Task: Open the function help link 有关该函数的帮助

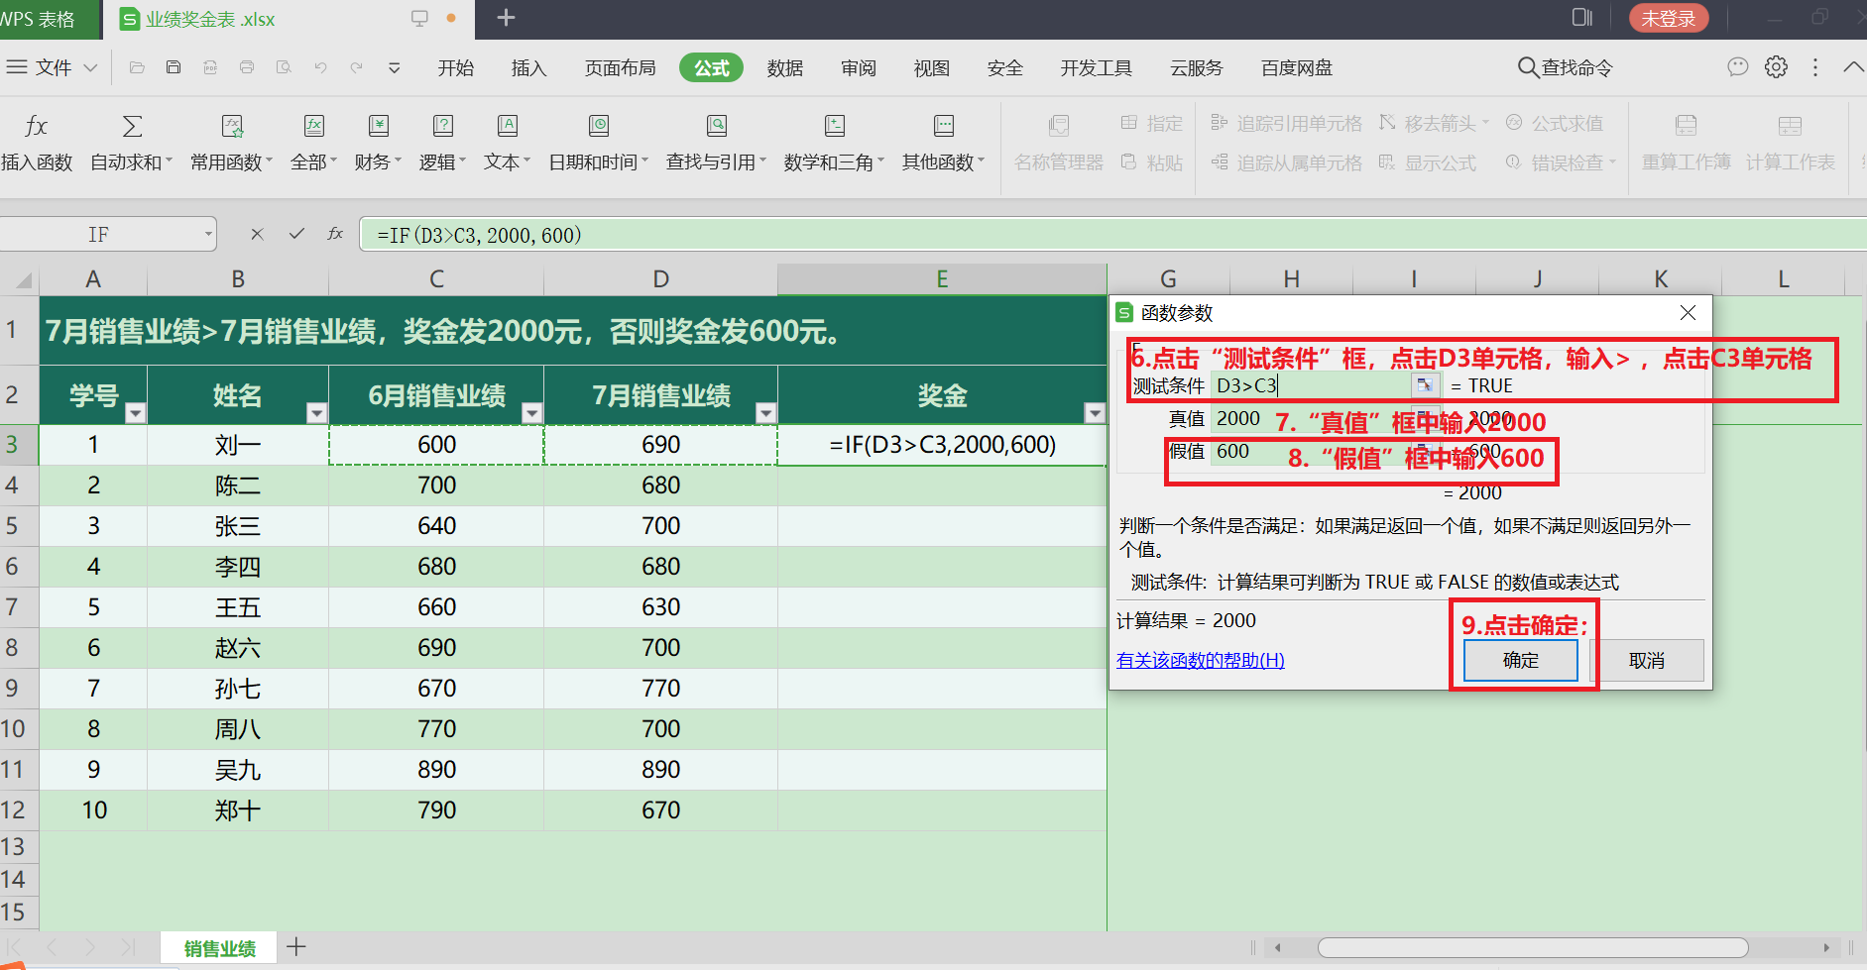Action: tap(1200, 660)
